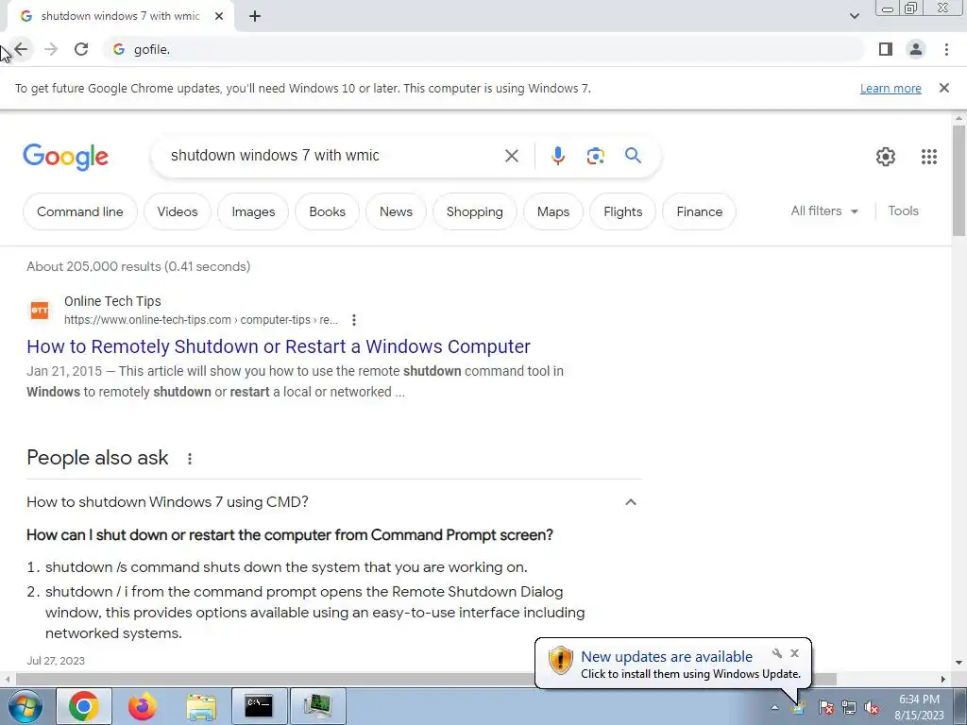The image size is (967, 725).
Task: Click the vertical scrollbar down arrow
Action: pos(959,663)
